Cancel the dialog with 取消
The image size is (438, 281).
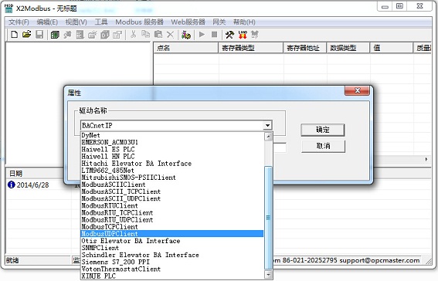pos(323,146)
